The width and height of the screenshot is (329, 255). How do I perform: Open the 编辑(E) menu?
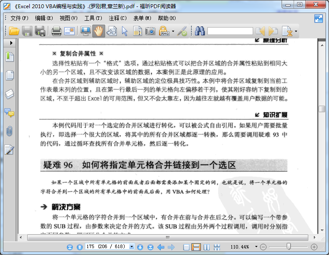[44, 18]
